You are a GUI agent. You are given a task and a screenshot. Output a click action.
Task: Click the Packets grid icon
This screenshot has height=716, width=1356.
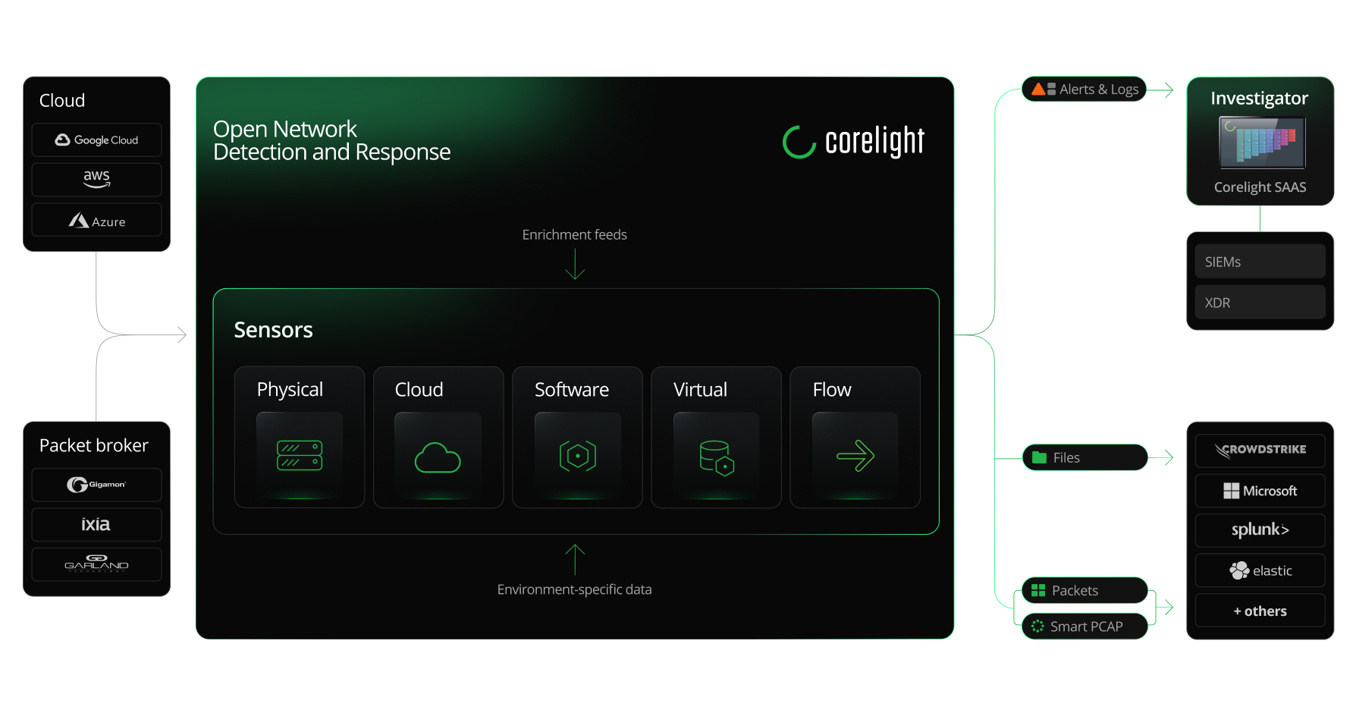(x=1037, y=590)
